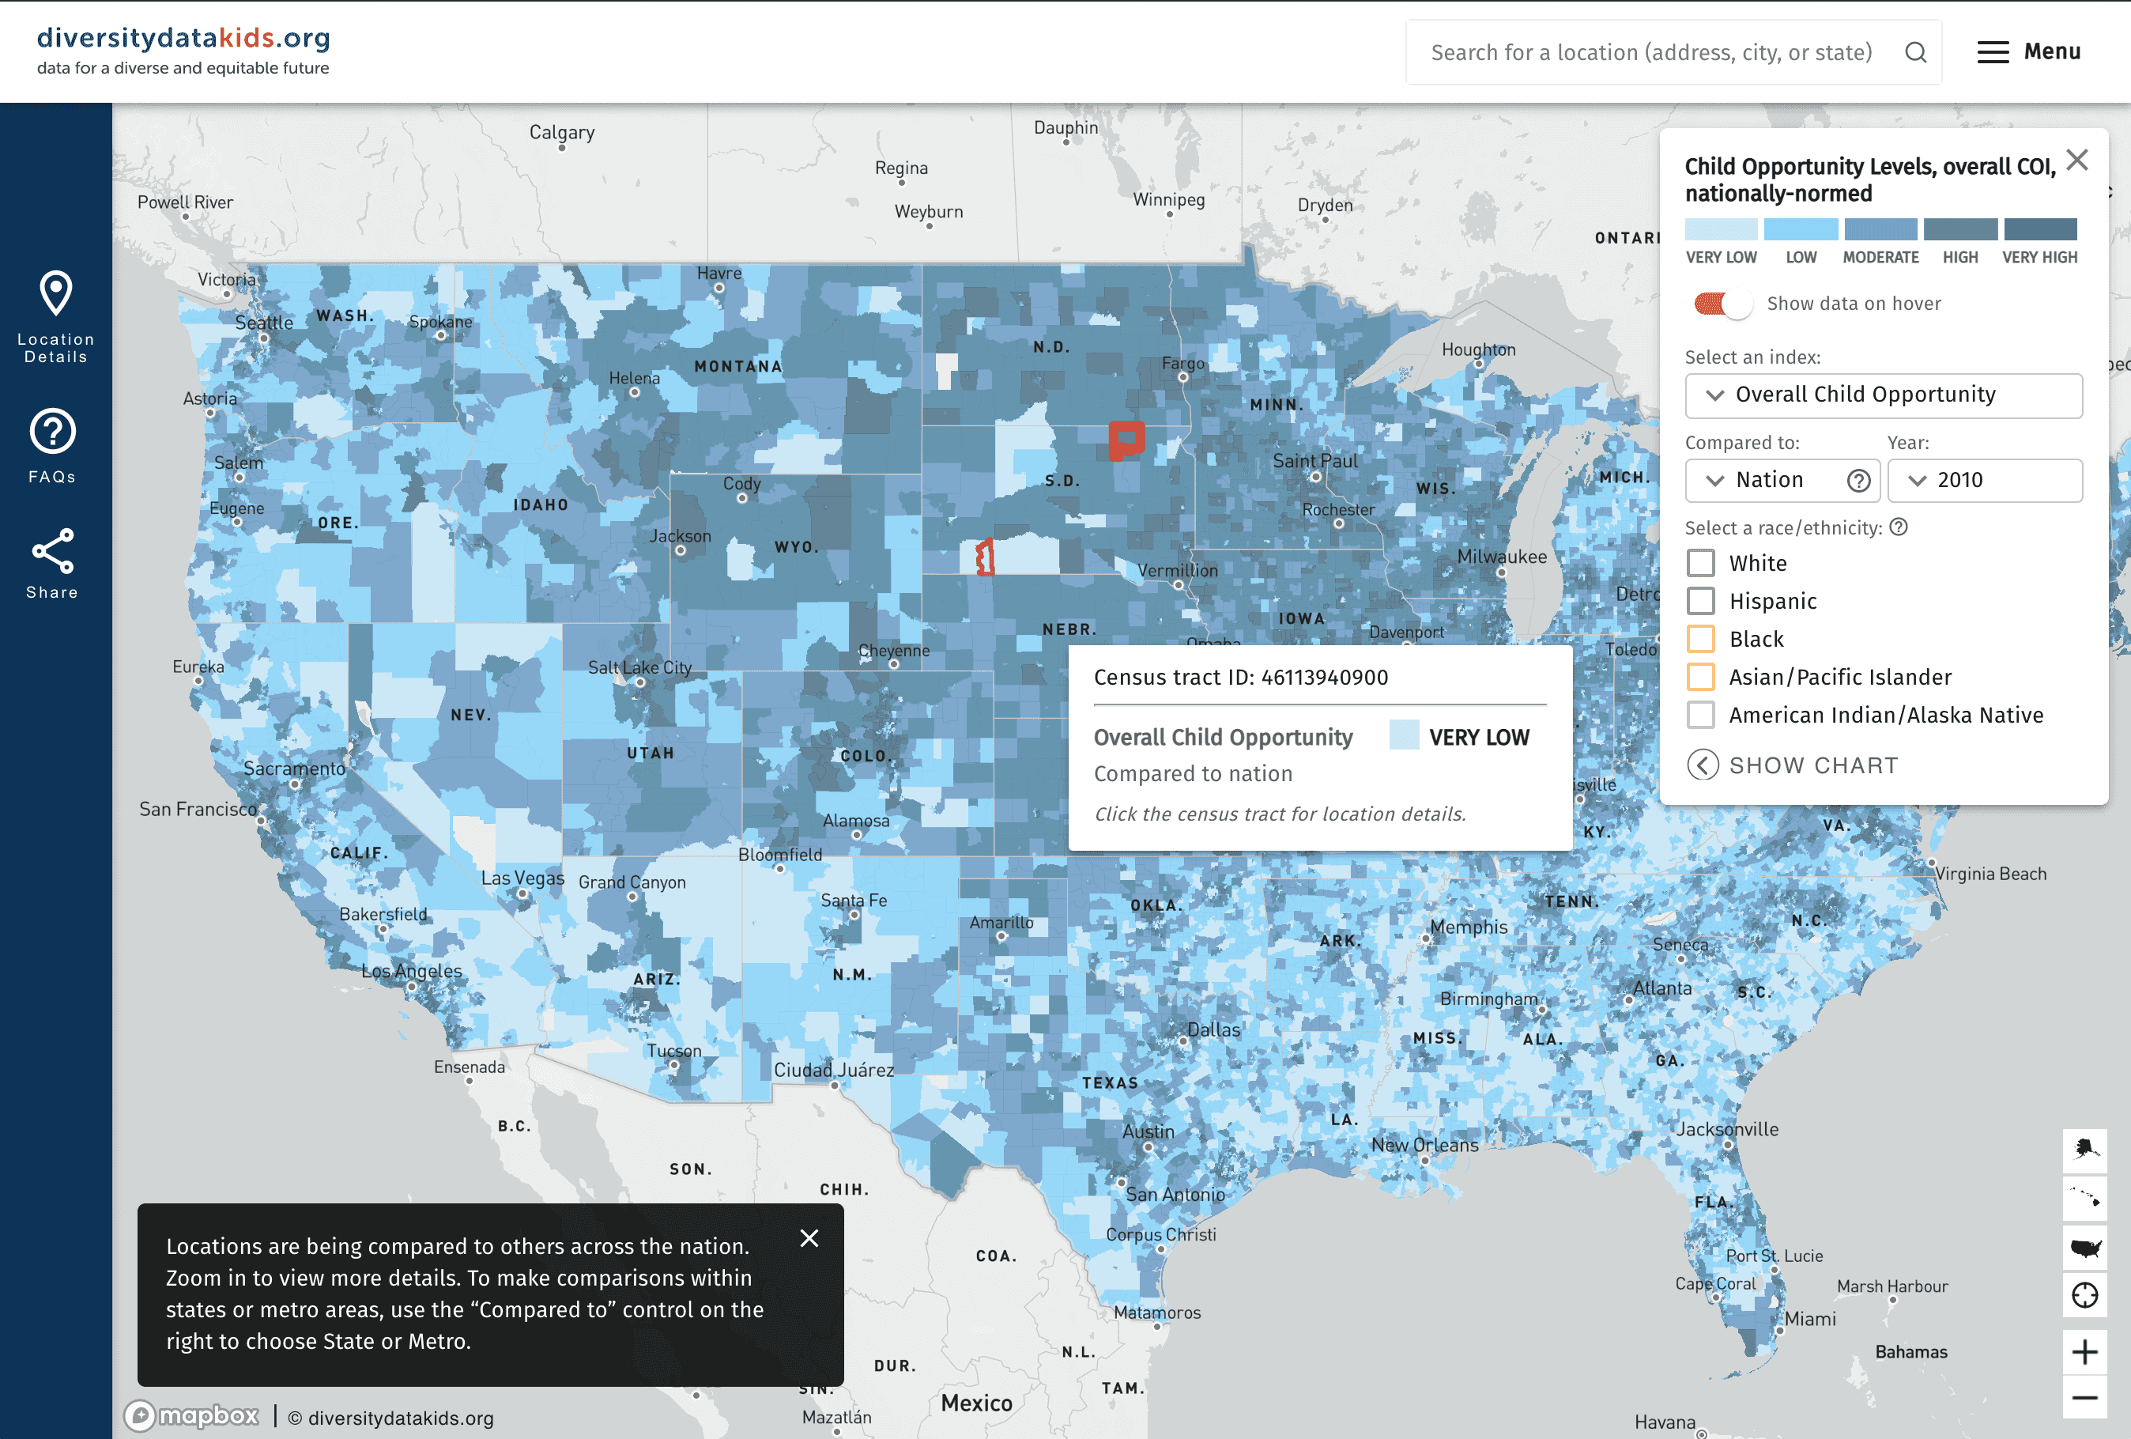Enable the Black race/ethnicity checkbox
The height and width of the screenshot is (1439, 2131).
(1701, 638)
